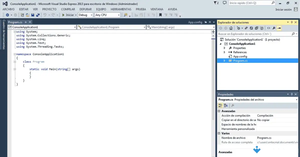This screenshot has width=300, height=157.
Task: Collapse the Avanzadas category in Propiedades
Action: 219,111
